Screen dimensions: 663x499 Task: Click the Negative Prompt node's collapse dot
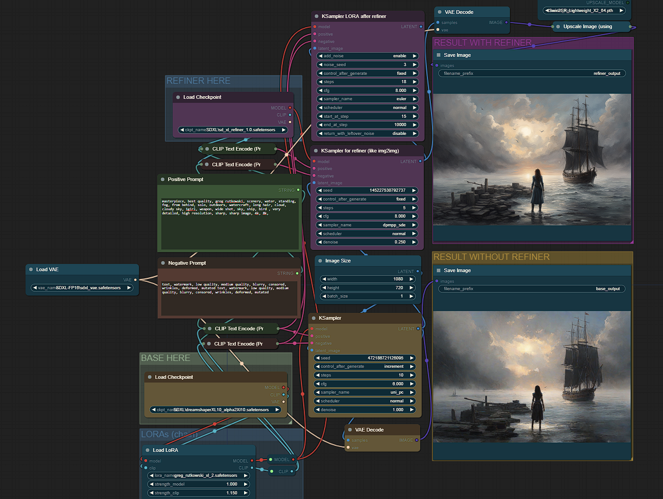(163, 263)
